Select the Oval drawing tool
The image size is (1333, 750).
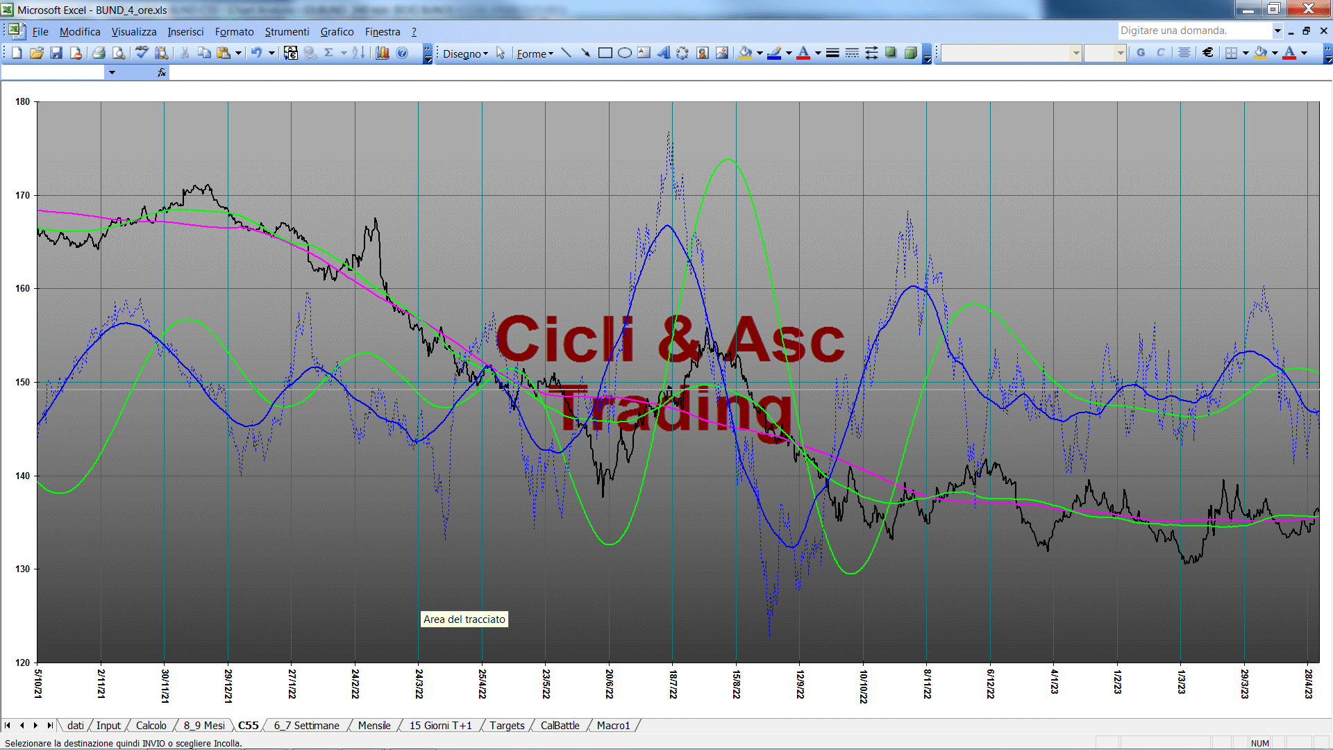pyautogui.click(x=625, y=53)
